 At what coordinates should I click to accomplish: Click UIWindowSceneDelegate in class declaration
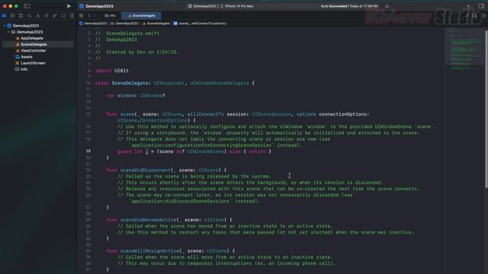click(220, 83)
